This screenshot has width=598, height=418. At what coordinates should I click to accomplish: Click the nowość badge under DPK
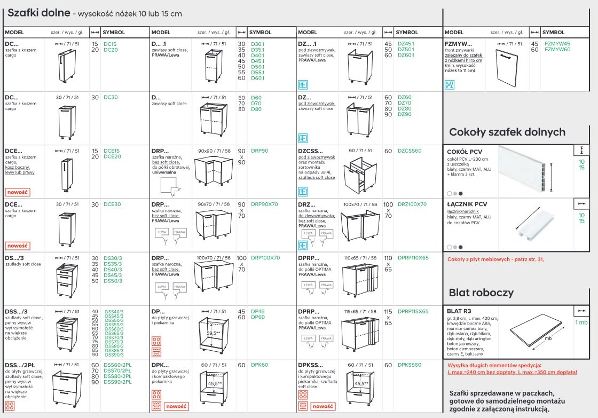177,406
